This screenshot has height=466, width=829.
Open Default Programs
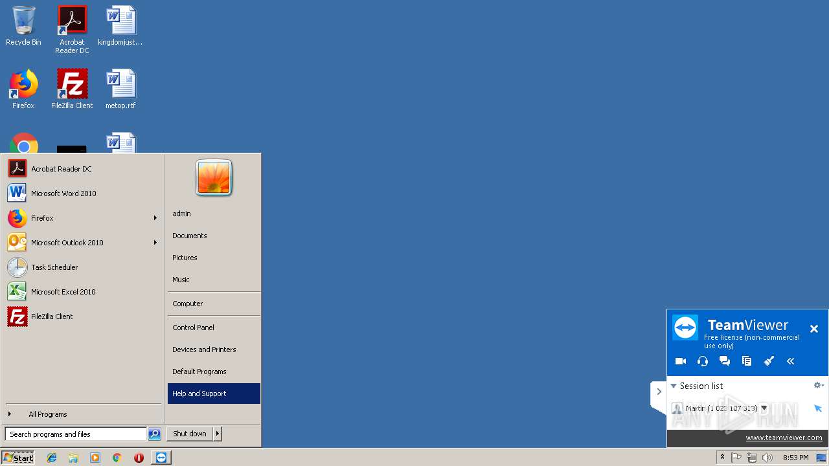(214, 372)
